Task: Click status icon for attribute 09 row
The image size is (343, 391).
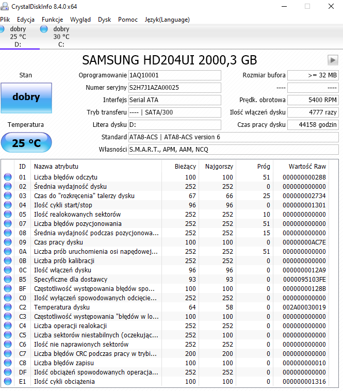Action: [8, 242]
